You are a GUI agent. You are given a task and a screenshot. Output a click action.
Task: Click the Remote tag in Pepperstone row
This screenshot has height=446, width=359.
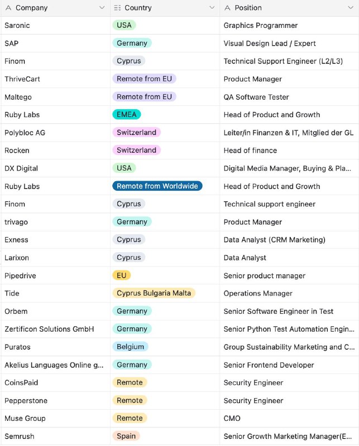[x=130, y=400]
